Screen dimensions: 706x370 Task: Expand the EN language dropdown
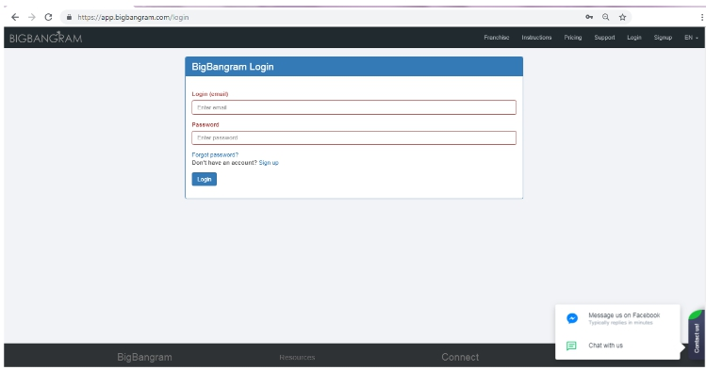point(691,38)
